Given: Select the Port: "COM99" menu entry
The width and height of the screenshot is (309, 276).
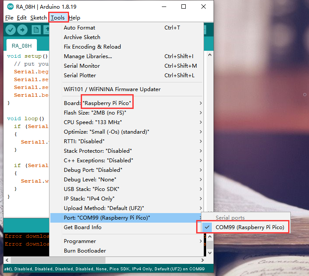Looking at the screenshot, I should (127, 218).
